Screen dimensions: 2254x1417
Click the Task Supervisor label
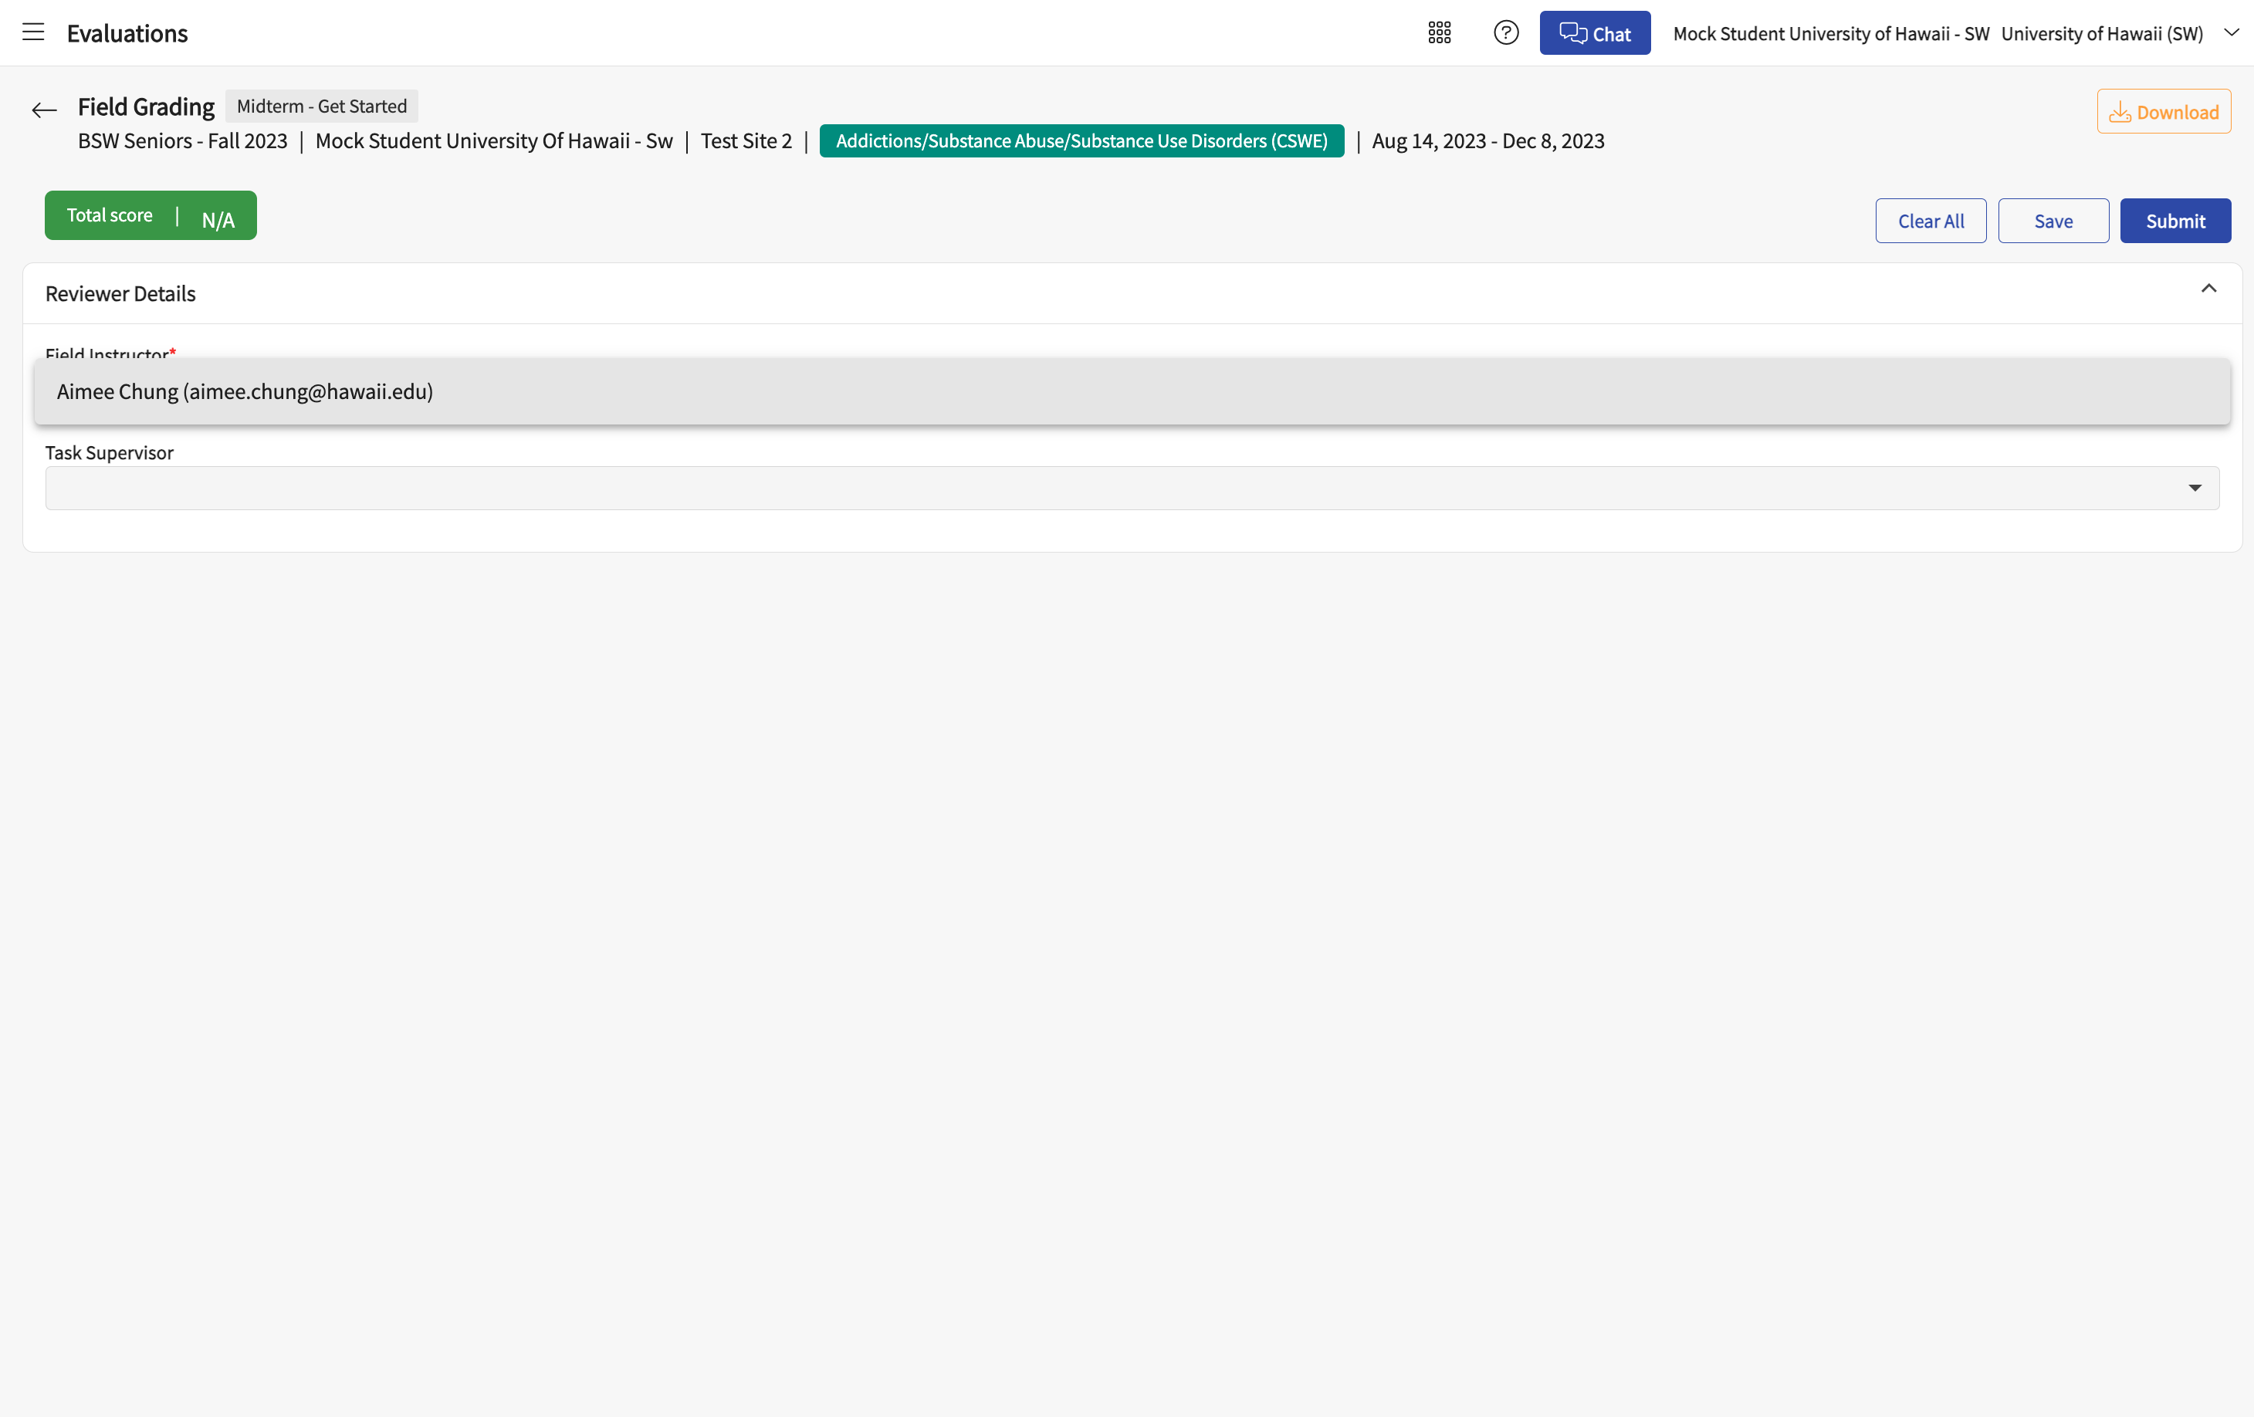[x=110, y=453]
